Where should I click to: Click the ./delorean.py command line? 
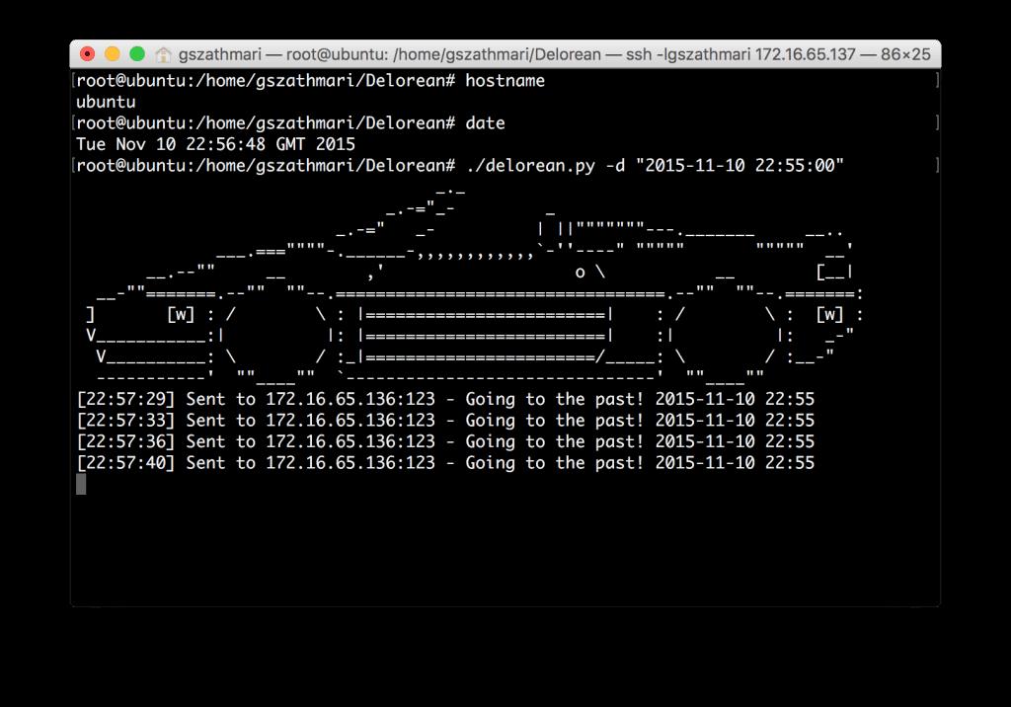460,166
